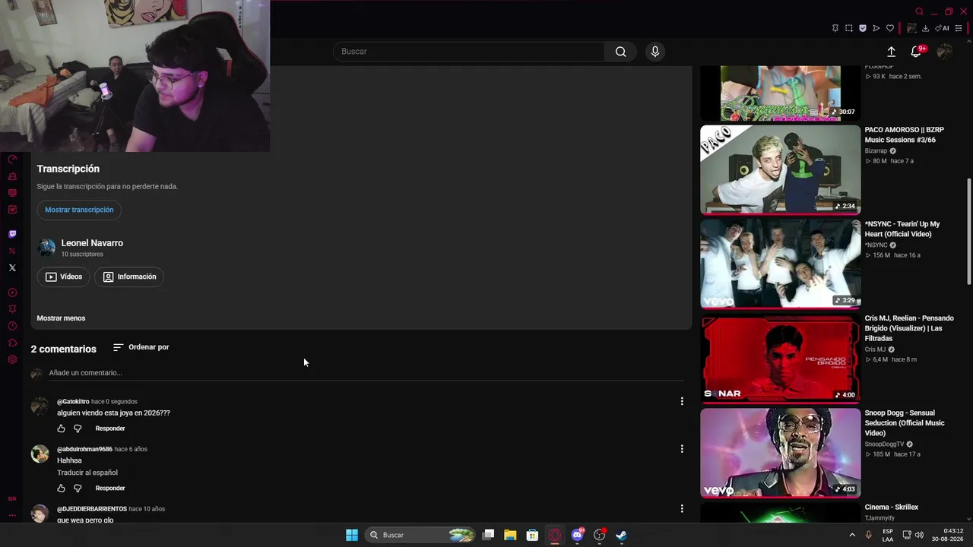
Task: Click Mostrar transcripción button
Action: coord(79,210)
